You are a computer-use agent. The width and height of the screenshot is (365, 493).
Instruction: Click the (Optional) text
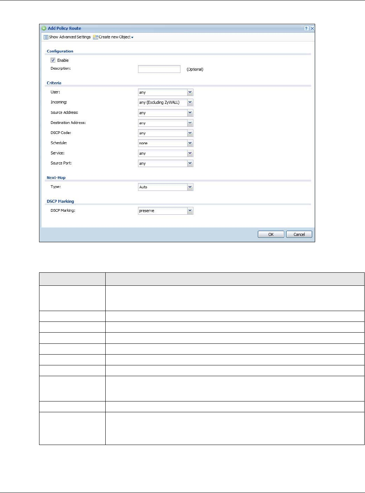coord(195,69)
